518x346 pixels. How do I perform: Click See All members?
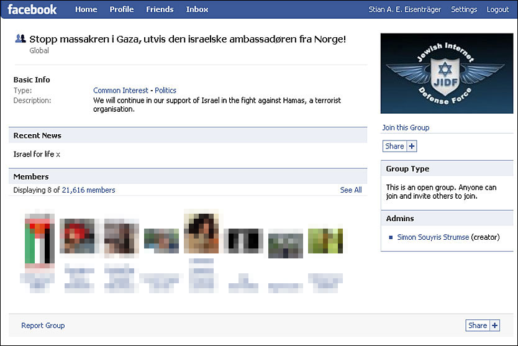tap(351, 190)
